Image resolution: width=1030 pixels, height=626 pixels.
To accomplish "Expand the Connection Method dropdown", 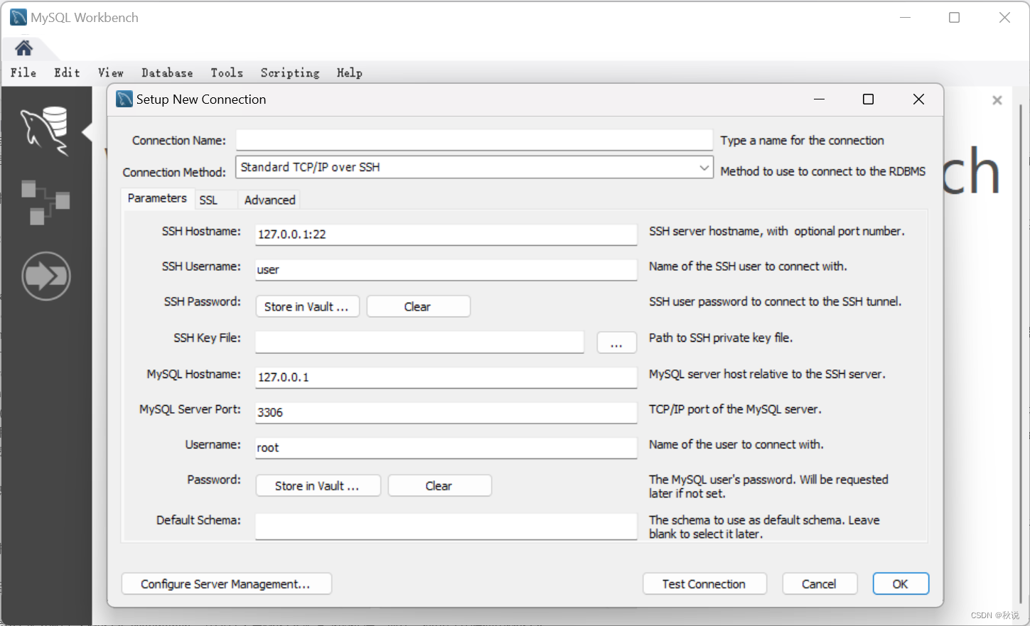I will pos(704,168).
